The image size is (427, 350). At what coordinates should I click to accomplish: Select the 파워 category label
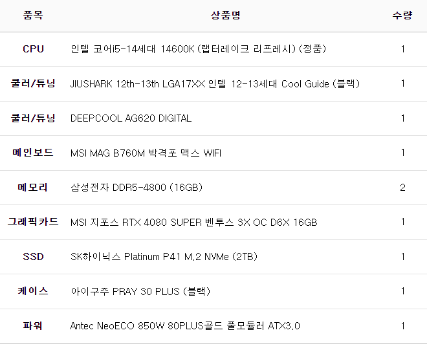coord(33,326)
